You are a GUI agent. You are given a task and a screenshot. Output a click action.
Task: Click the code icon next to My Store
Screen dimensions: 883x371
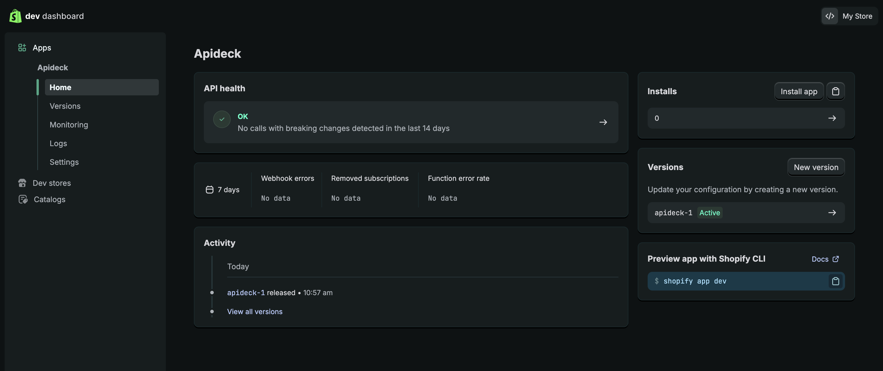point(830,16)
